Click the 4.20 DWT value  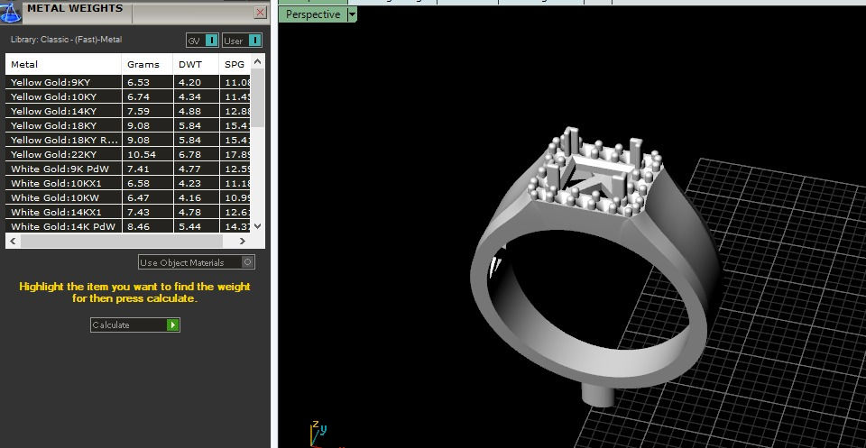189,82
